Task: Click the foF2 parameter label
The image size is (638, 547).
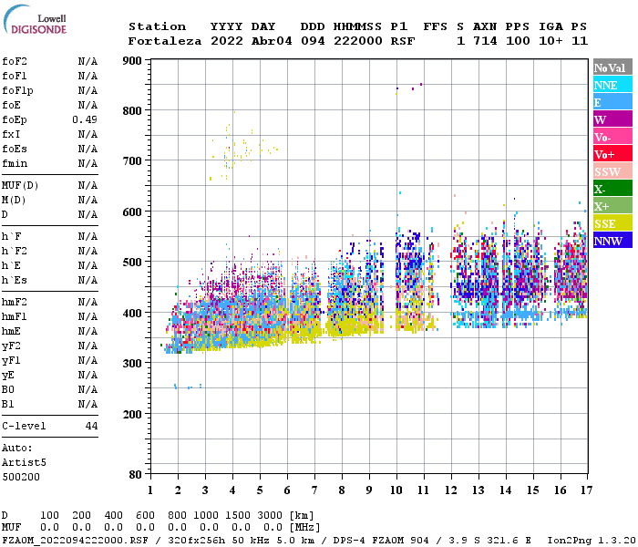Action: click(15, 61)
